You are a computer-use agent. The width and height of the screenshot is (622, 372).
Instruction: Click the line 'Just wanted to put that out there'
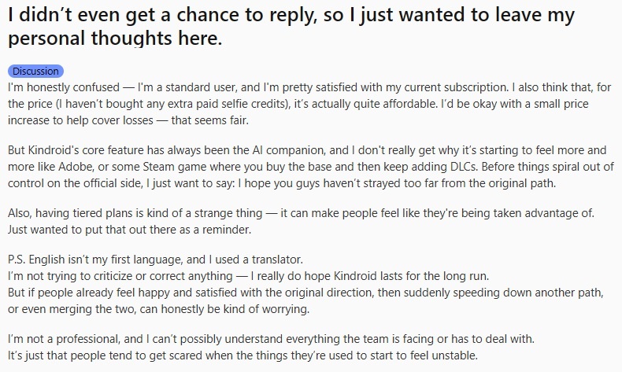pos(130,230)
